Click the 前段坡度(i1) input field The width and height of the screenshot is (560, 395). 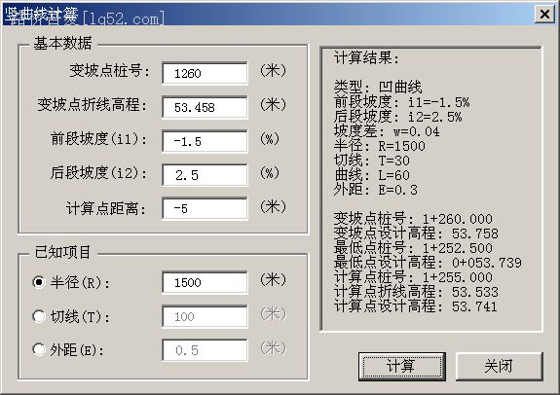click(x=205, y=141)
